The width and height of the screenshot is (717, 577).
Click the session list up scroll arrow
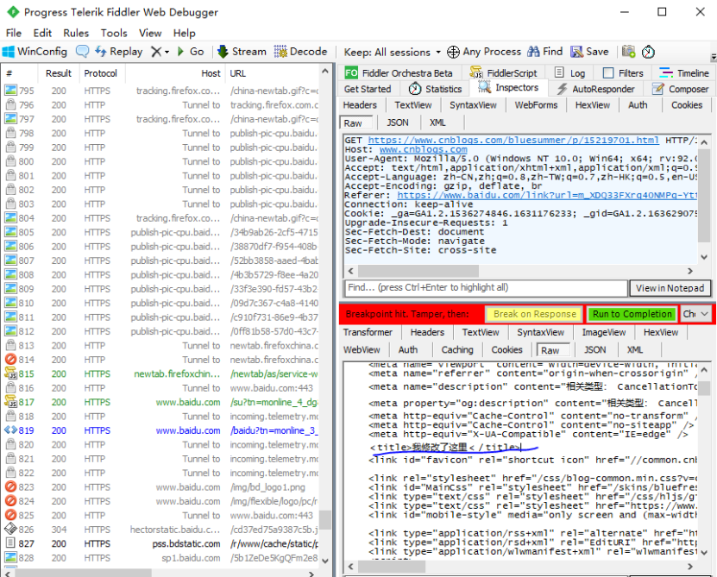(325, 71)
